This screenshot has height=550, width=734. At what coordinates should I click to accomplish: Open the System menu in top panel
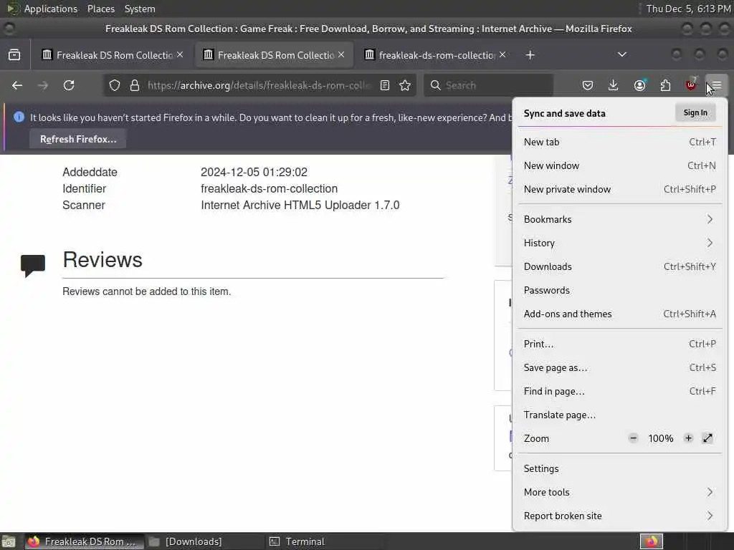[x=140, y=9]
